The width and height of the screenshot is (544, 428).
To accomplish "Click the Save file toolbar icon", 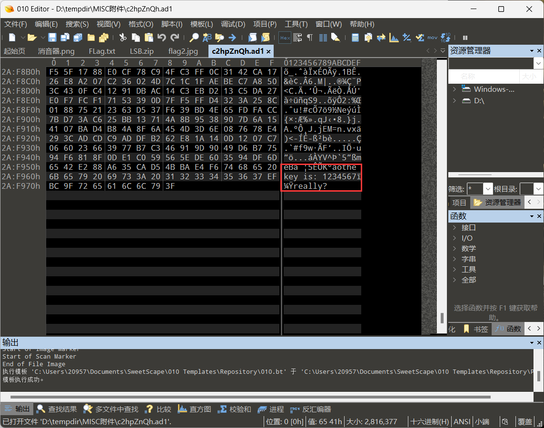I will click(x=52, y=38).
